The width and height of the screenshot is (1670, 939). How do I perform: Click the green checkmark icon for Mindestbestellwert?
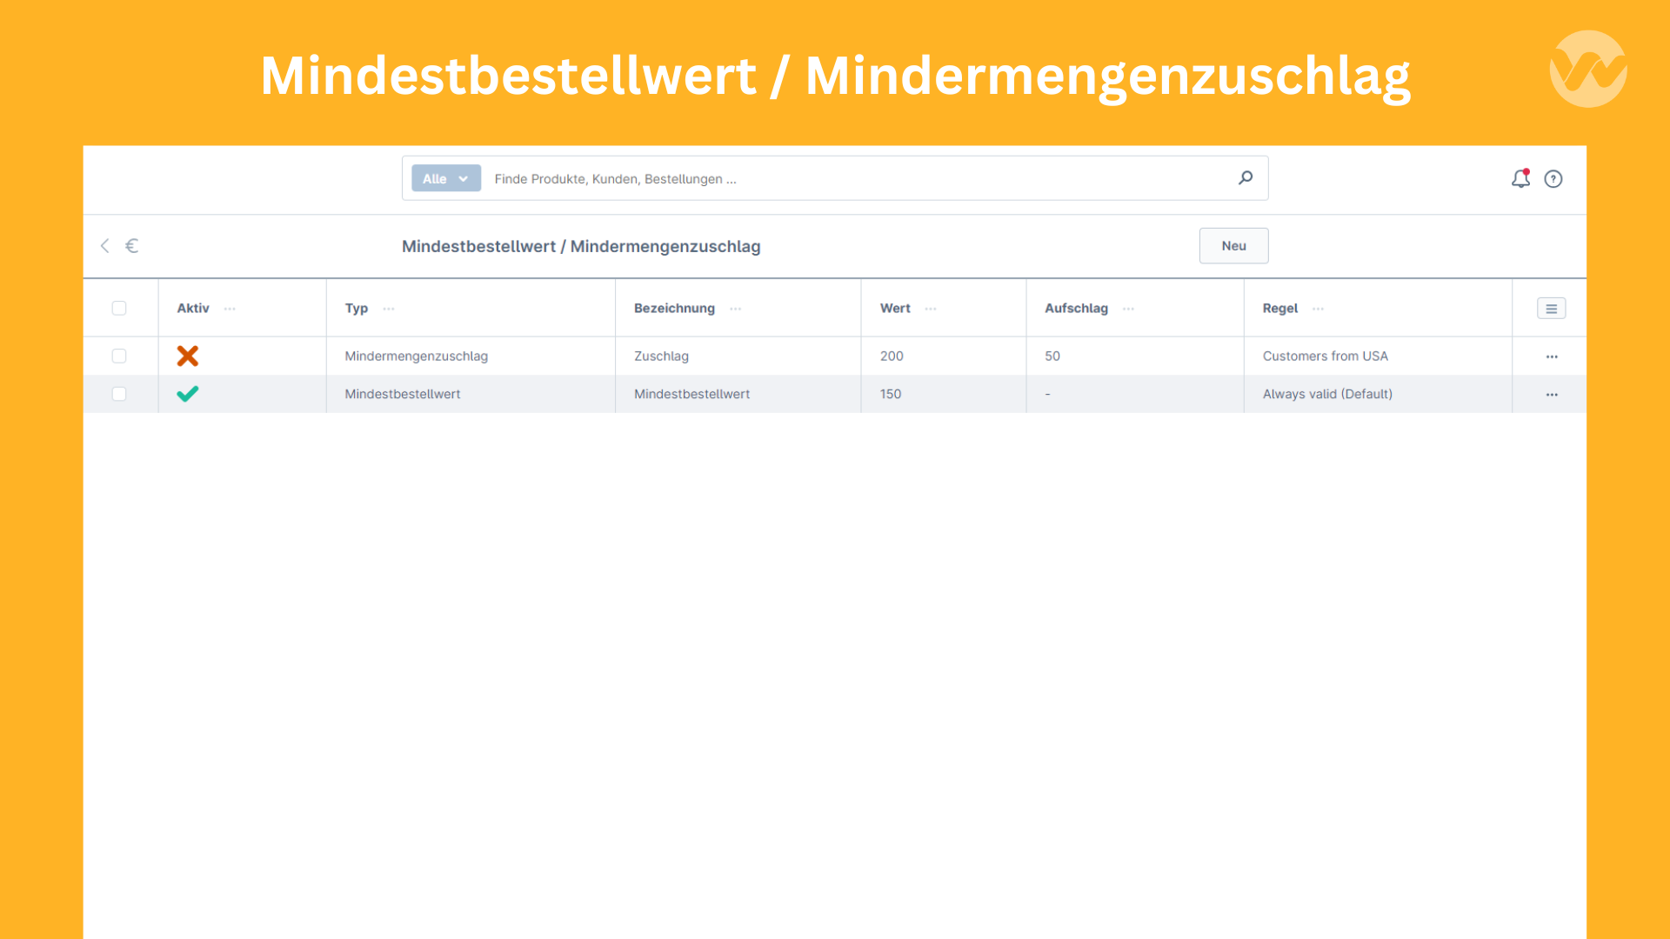coord(188,393)
